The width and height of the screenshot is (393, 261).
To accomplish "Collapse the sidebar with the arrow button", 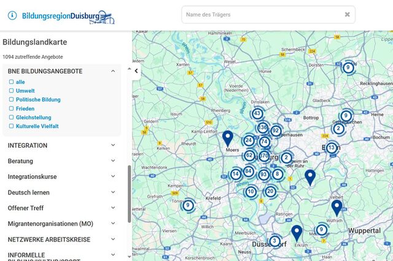I will click(x=136, y=71).
